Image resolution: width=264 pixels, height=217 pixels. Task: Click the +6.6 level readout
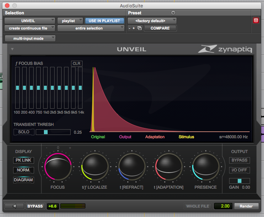pos(53,206)
